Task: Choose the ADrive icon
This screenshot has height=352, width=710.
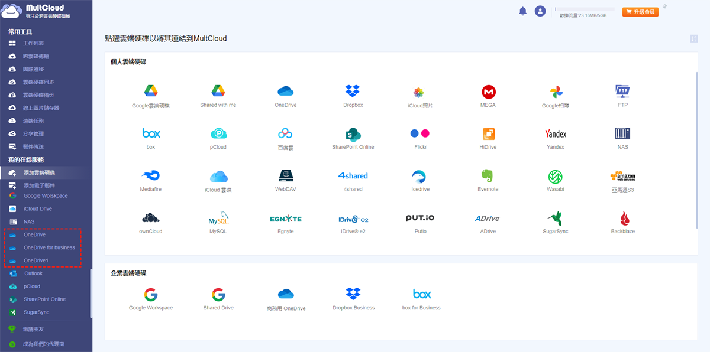Action: 488,219
